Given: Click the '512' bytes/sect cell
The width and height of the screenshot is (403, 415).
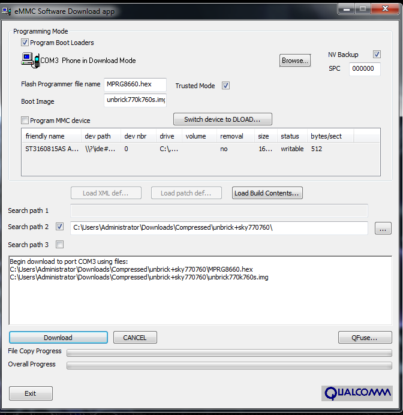Looking at the screenshot, I should pyautogui.click(x=317, y=149).
